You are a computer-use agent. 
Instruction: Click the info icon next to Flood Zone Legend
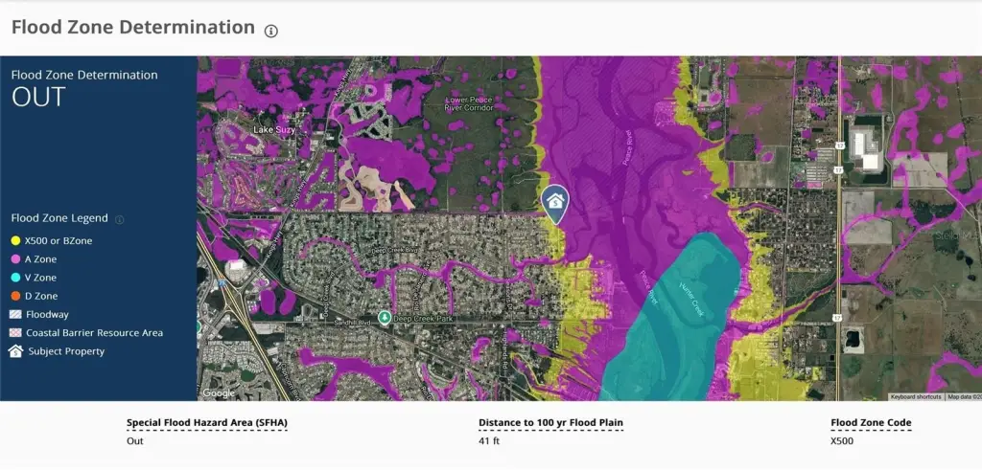[120, 219]
